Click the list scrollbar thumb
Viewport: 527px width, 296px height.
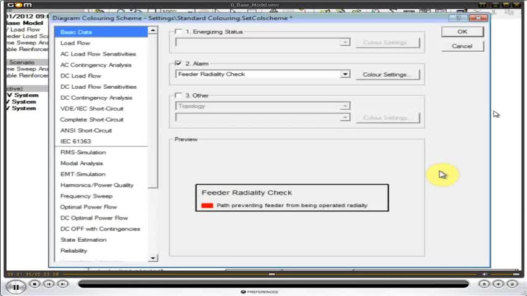[x=152, y=111]
